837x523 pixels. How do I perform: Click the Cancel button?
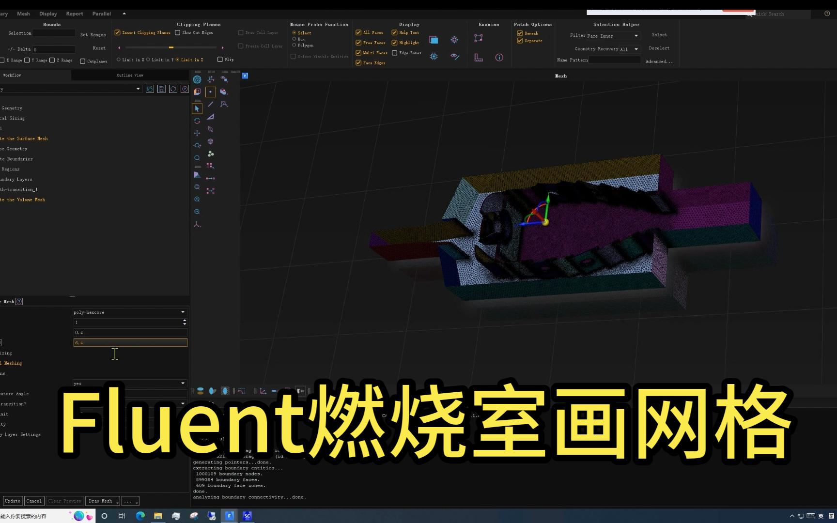pyautogui.click(x=34, y=501)
